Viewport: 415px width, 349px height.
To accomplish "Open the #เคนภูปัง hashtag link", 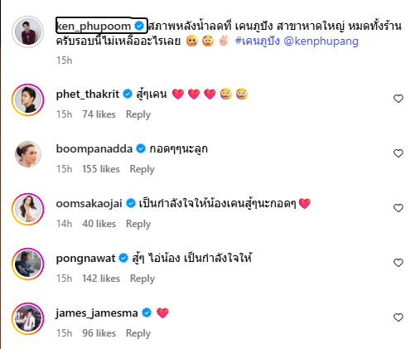I will (x=258, y=41).
